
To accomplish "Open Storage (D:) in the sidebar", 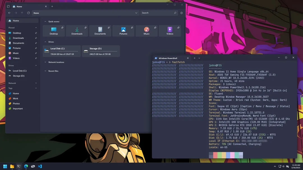I will [22, 76].
